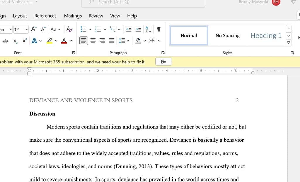Open highlight color dropdown arrow
The width and height of the screenshot is (300, 182).
[x=56, y=41]
